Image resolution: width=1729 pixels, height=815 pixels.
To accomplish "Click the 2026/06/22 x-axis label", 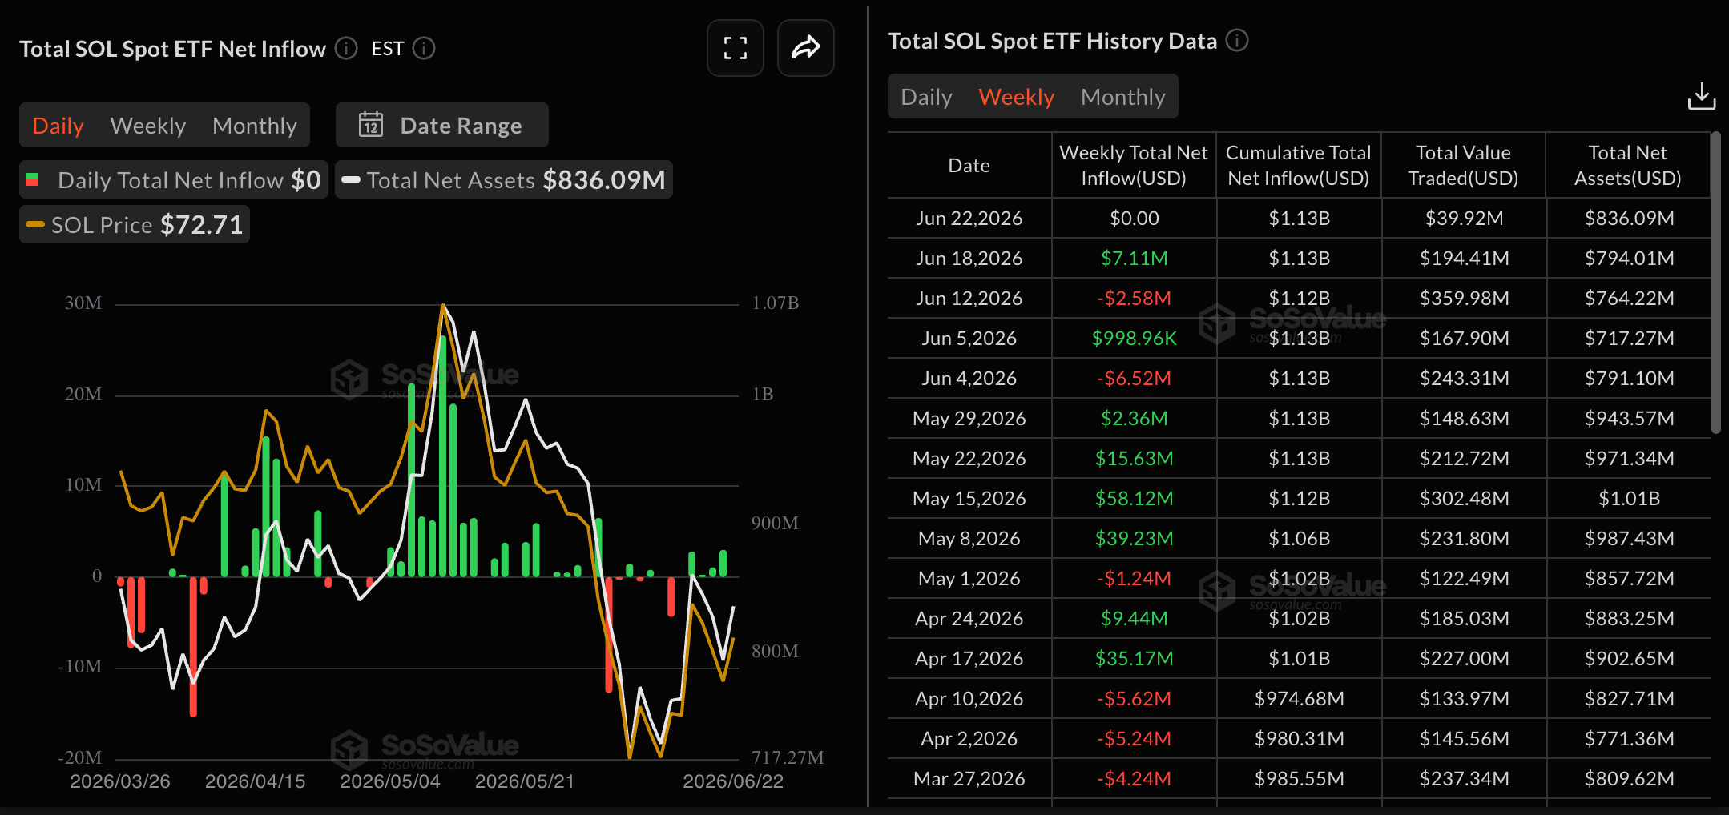I will pos(733,781).
